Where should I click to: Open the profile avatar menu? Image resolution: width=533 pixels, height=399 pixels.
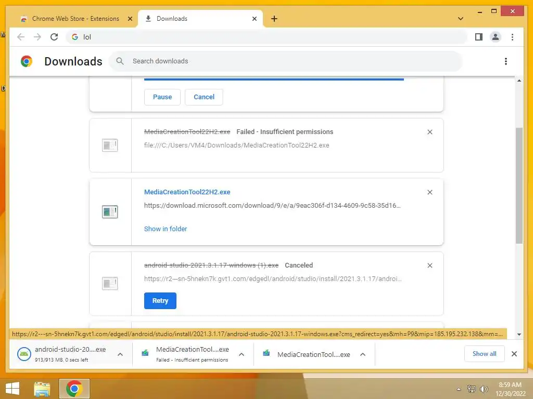coord(496,37)
